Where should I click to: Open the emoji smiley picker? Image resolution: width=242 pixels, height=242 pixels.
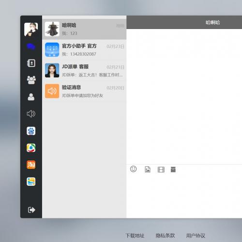click(133, 169)
